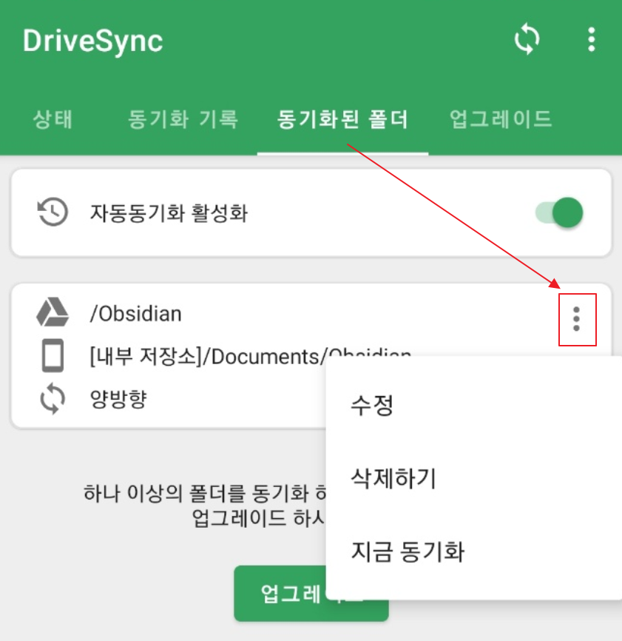Choose 삭제하기 from the popup menu
This screenshot has height=641, width=622.
(474, 478)
